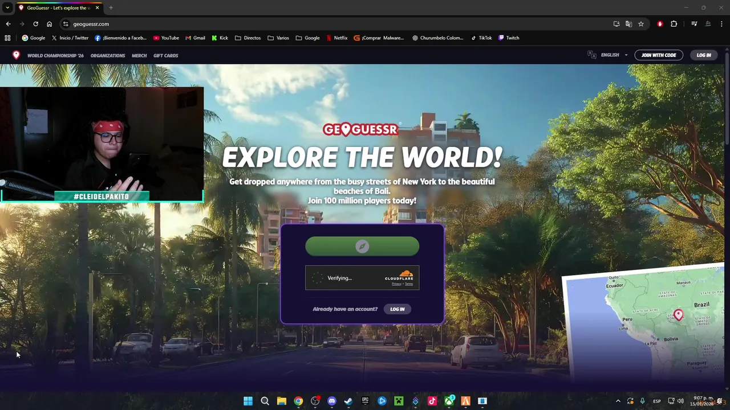
Task: Open the Extensions puzzle icon
Action: [674, 24]
